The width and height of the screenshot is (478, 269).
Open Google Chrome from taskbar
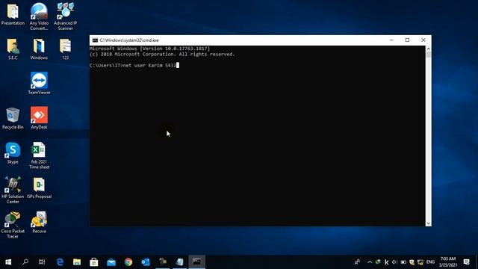(128, 262)
